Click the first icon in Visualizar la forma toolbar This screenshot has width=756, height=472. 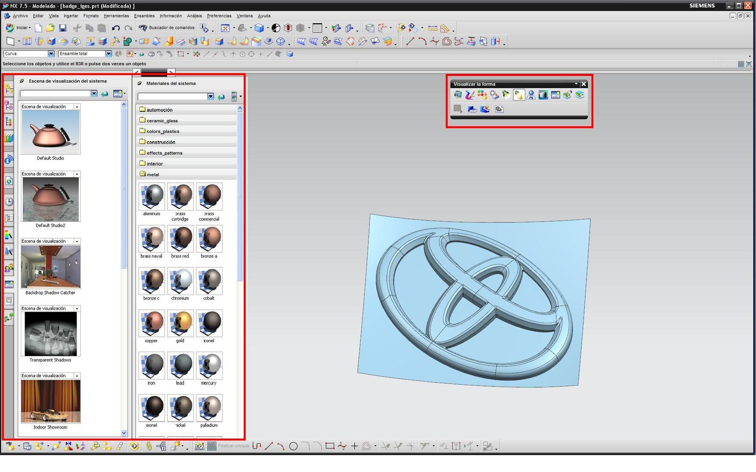457,95
